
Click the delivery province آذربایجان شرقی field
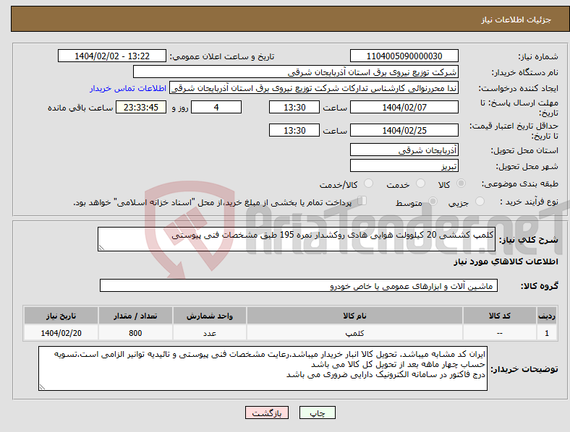click(x=404, y=150)
